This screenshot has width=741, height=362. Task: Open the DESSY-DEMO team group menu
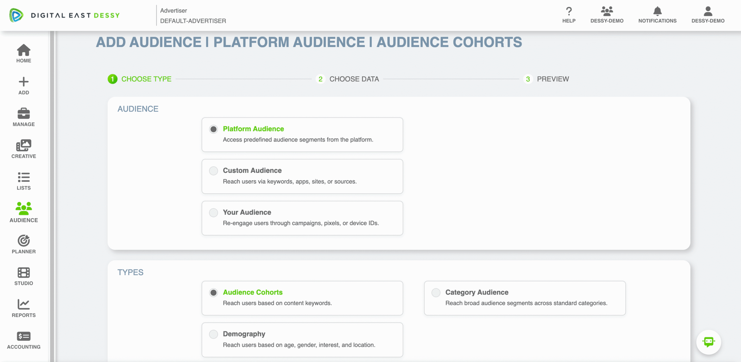pyautogui.click(x=607, y=12)
